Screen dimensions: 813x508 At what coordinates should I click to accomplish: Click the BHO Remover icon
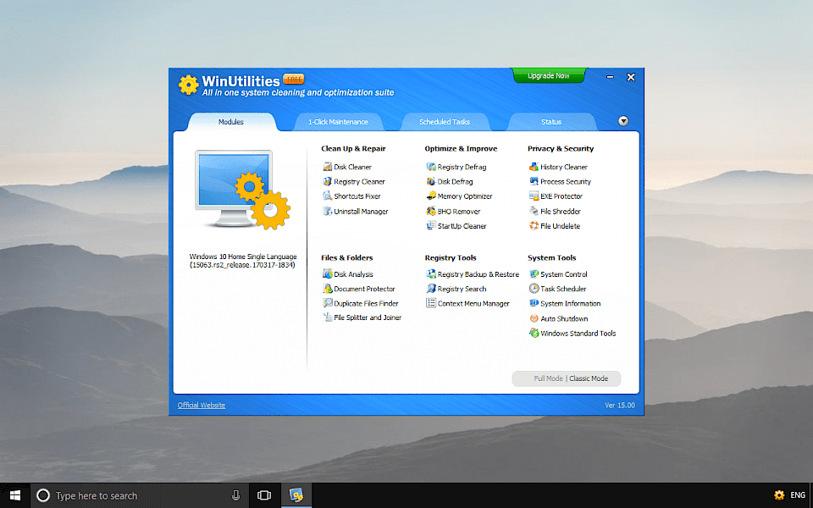(431, 211)
